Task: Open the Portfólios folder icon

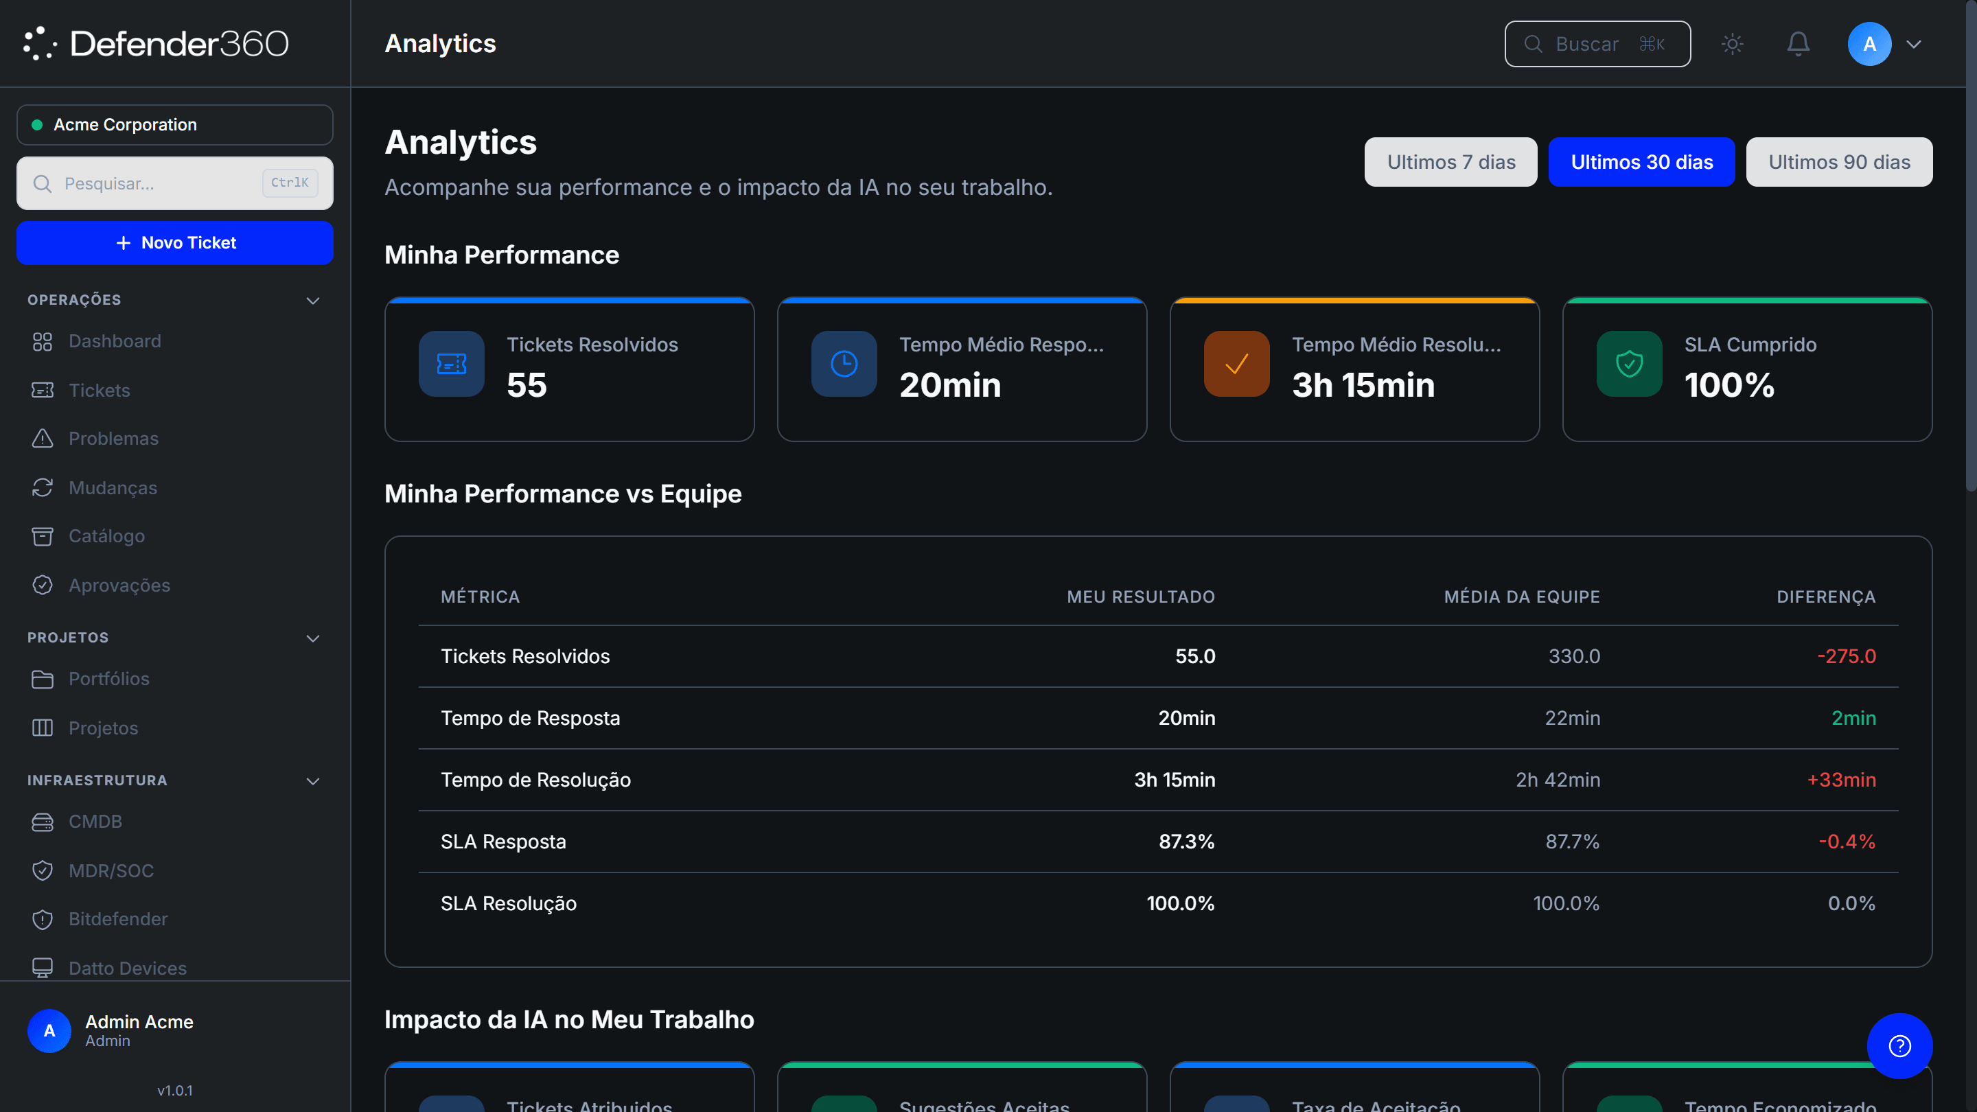Action: [43, 679]
